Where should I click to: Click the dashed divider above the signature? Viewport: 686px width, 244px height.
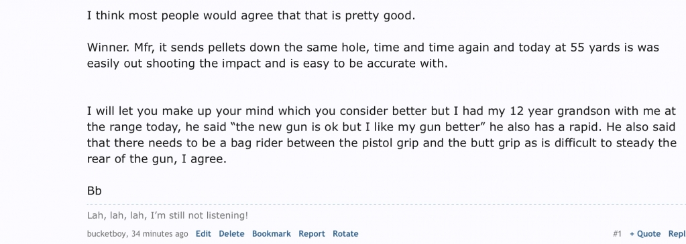(x=386, y=204)
